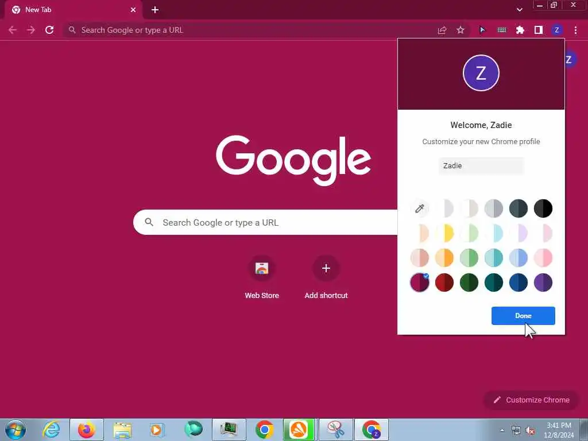Image resolution: width=588 pixels, height=441 pixels.
Task: Open Windows Media Player taskbar icon
Action: (157, 430)
